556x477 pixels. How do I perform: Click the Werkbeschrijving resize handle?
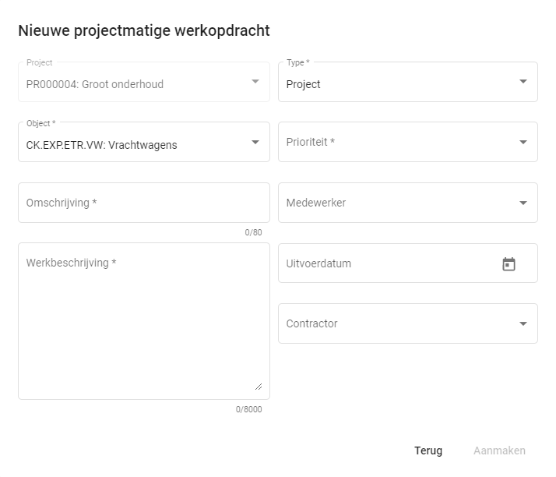pyautogui.click(x=258, y=386)
